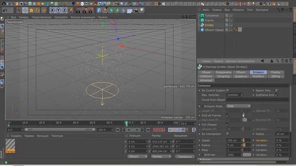Adjust the Birthrate slider

click(x=247, y=155)
